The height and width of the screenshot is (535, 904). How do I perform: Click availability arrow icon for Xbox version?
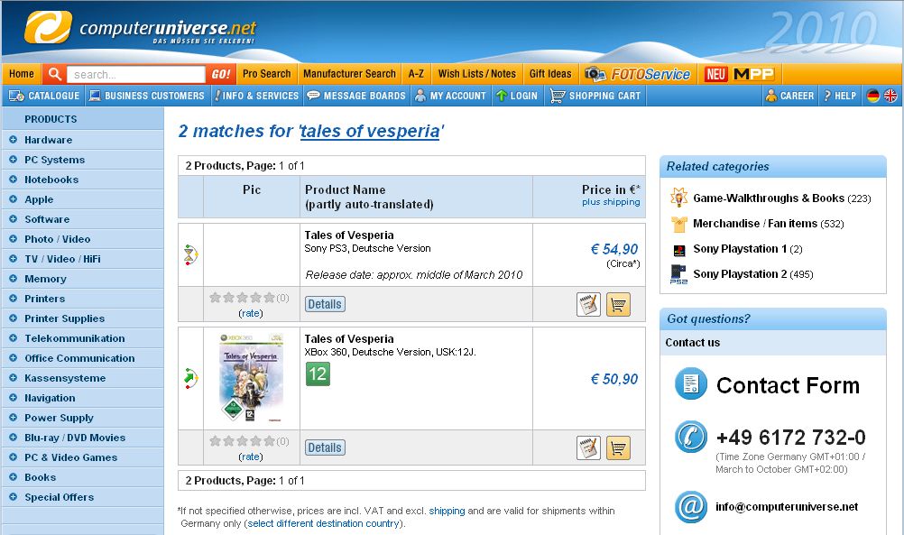pyautogui.click(x=191, y=378)
